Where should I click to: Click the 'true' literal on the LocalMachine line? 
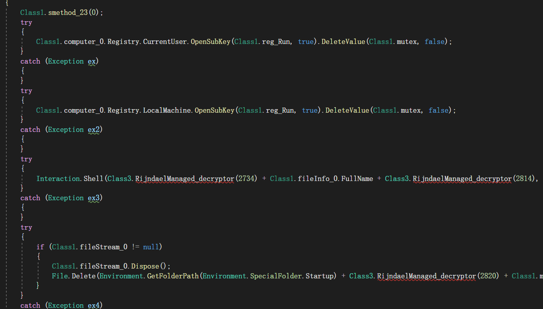click(310, 110)
